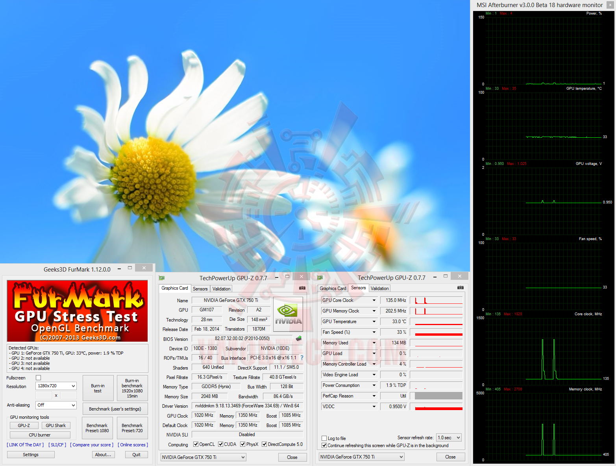Click the About... button in FurMark
Image resolution: width=616 pixels, height=466 pixels.
103,455
